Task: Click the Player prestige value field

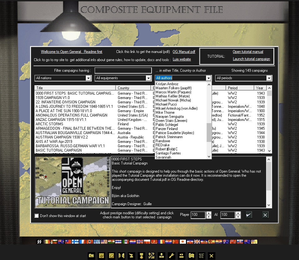Action: pyautogui.click(x=198, y=215)
